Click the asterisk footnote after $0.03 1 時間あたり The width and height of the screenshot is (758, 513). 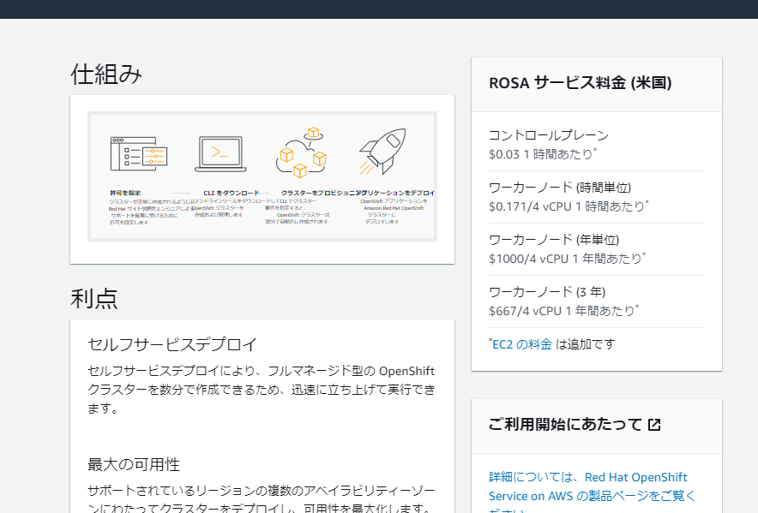[595, 150]
